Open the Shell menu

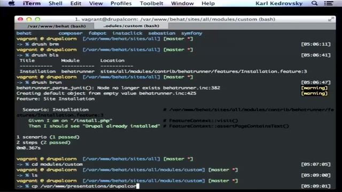click(56, 4)
